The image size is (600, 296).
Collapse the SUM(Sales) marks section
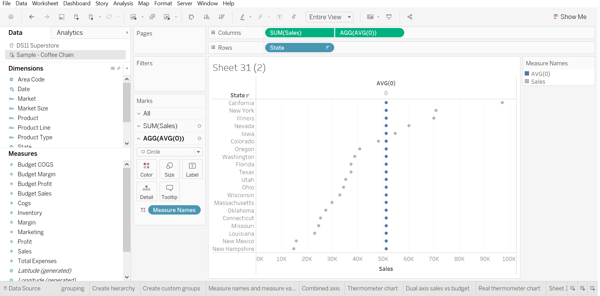coord(139,126)
